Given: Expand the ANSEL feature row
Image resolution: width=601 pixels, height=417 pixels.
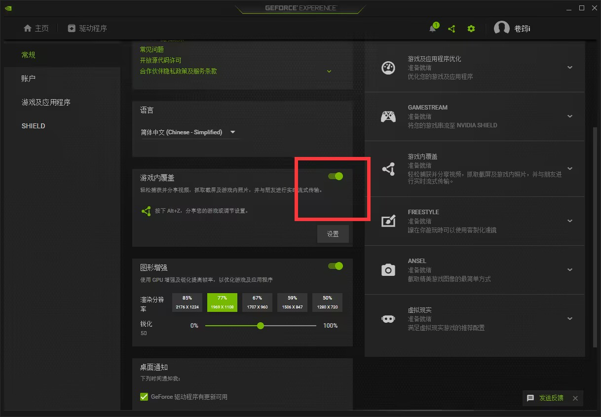Looking at the screenshot, I should click(570, 269).
